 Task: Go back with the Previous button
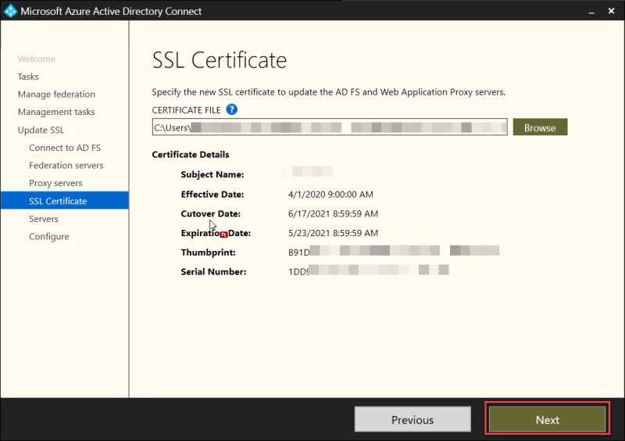point(412,420)
